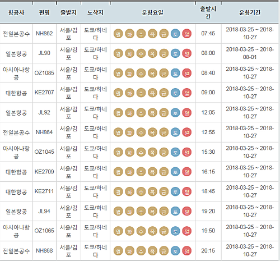Viewport: 280px width, 261px height.
Task: Click the 아시아나항공 airline name in the OZ1065 row
Action: 16,231
